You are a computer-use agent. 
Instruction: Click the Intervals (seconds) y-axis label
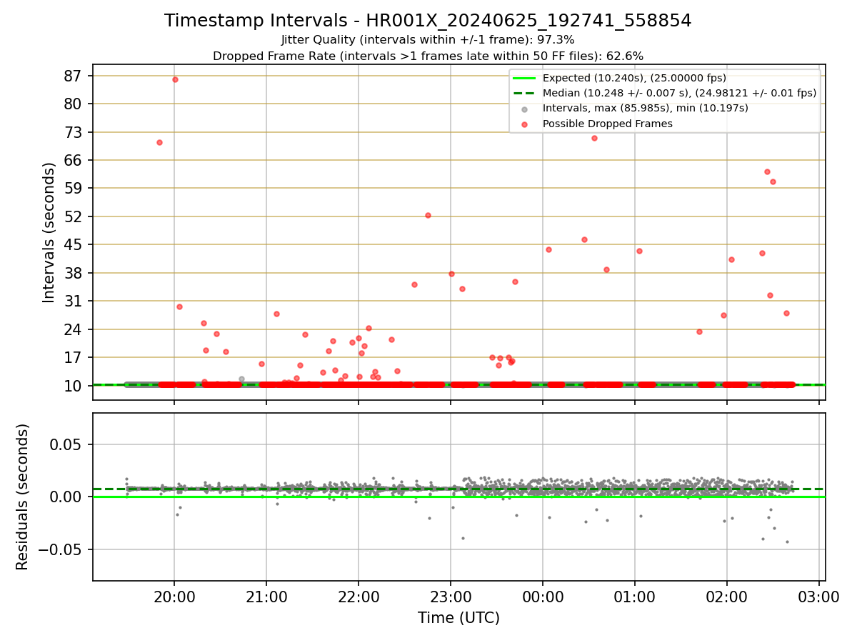[49, 232]
